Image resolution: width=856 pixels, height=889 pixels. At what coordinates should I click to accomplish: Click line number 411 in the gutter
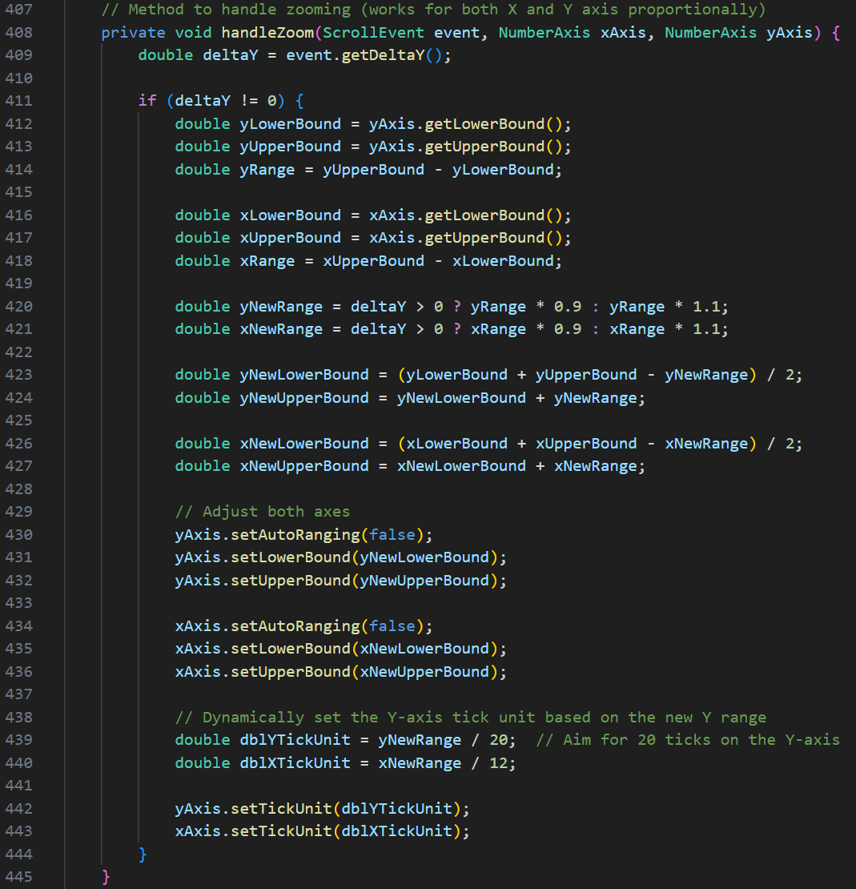(18, 101)
